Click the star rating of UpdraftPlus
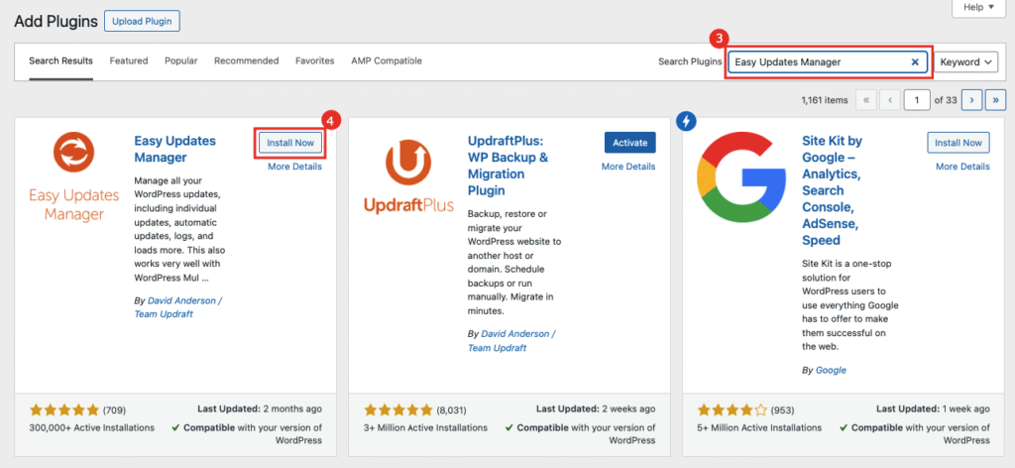Image resolution: width=1015 pixels, height=468 pixels. [398, 409]
